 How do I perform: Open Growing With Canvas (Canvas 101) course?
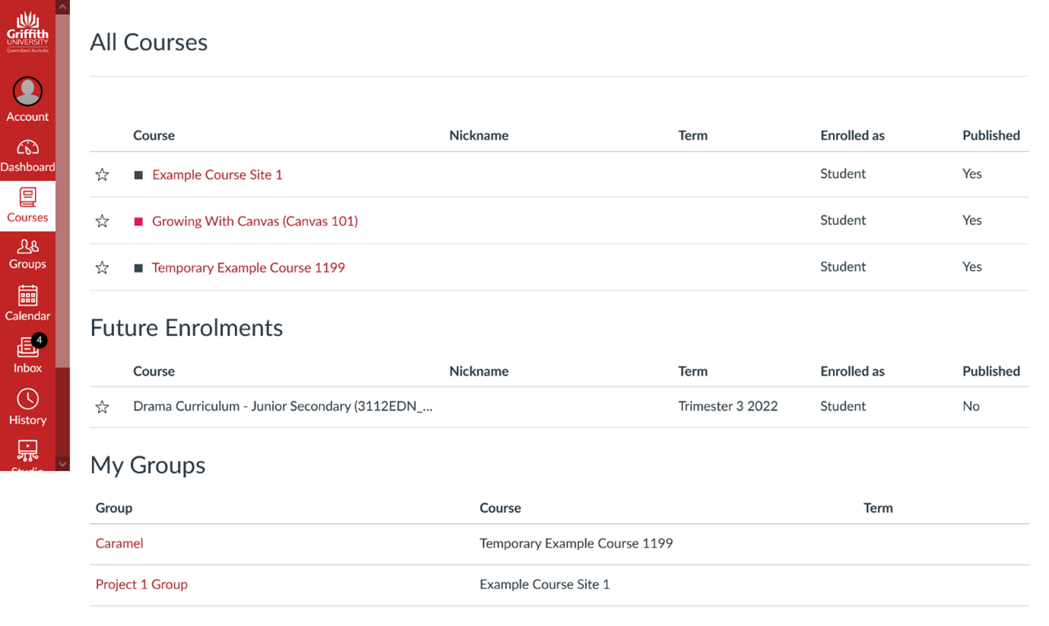[254, 221]
